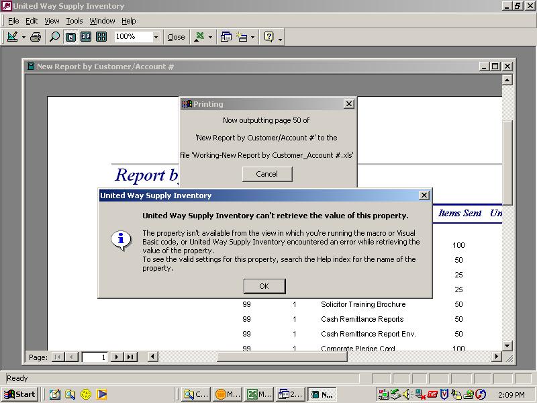The height and width of the screenshot is (403, 537).
Task: Click the Help question mark icon
Action: [x=269, y=37]
